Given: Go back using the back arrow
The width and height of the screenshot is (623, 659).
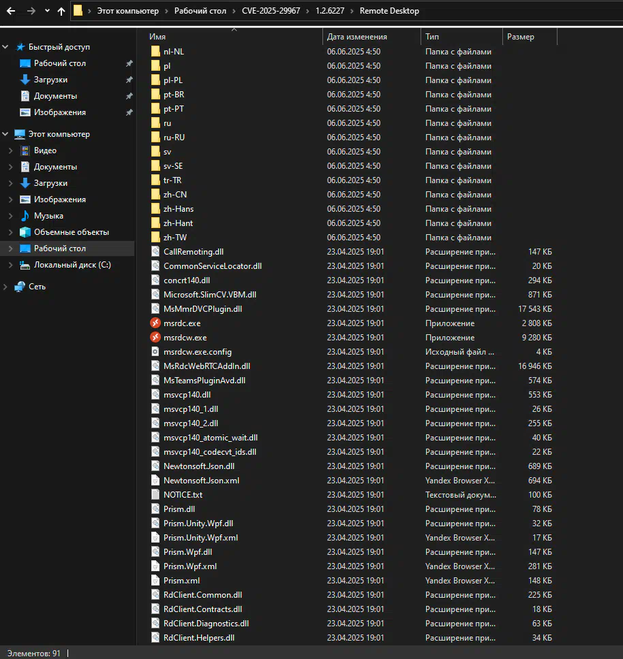Looking at the screenshot, I should 11,11.
